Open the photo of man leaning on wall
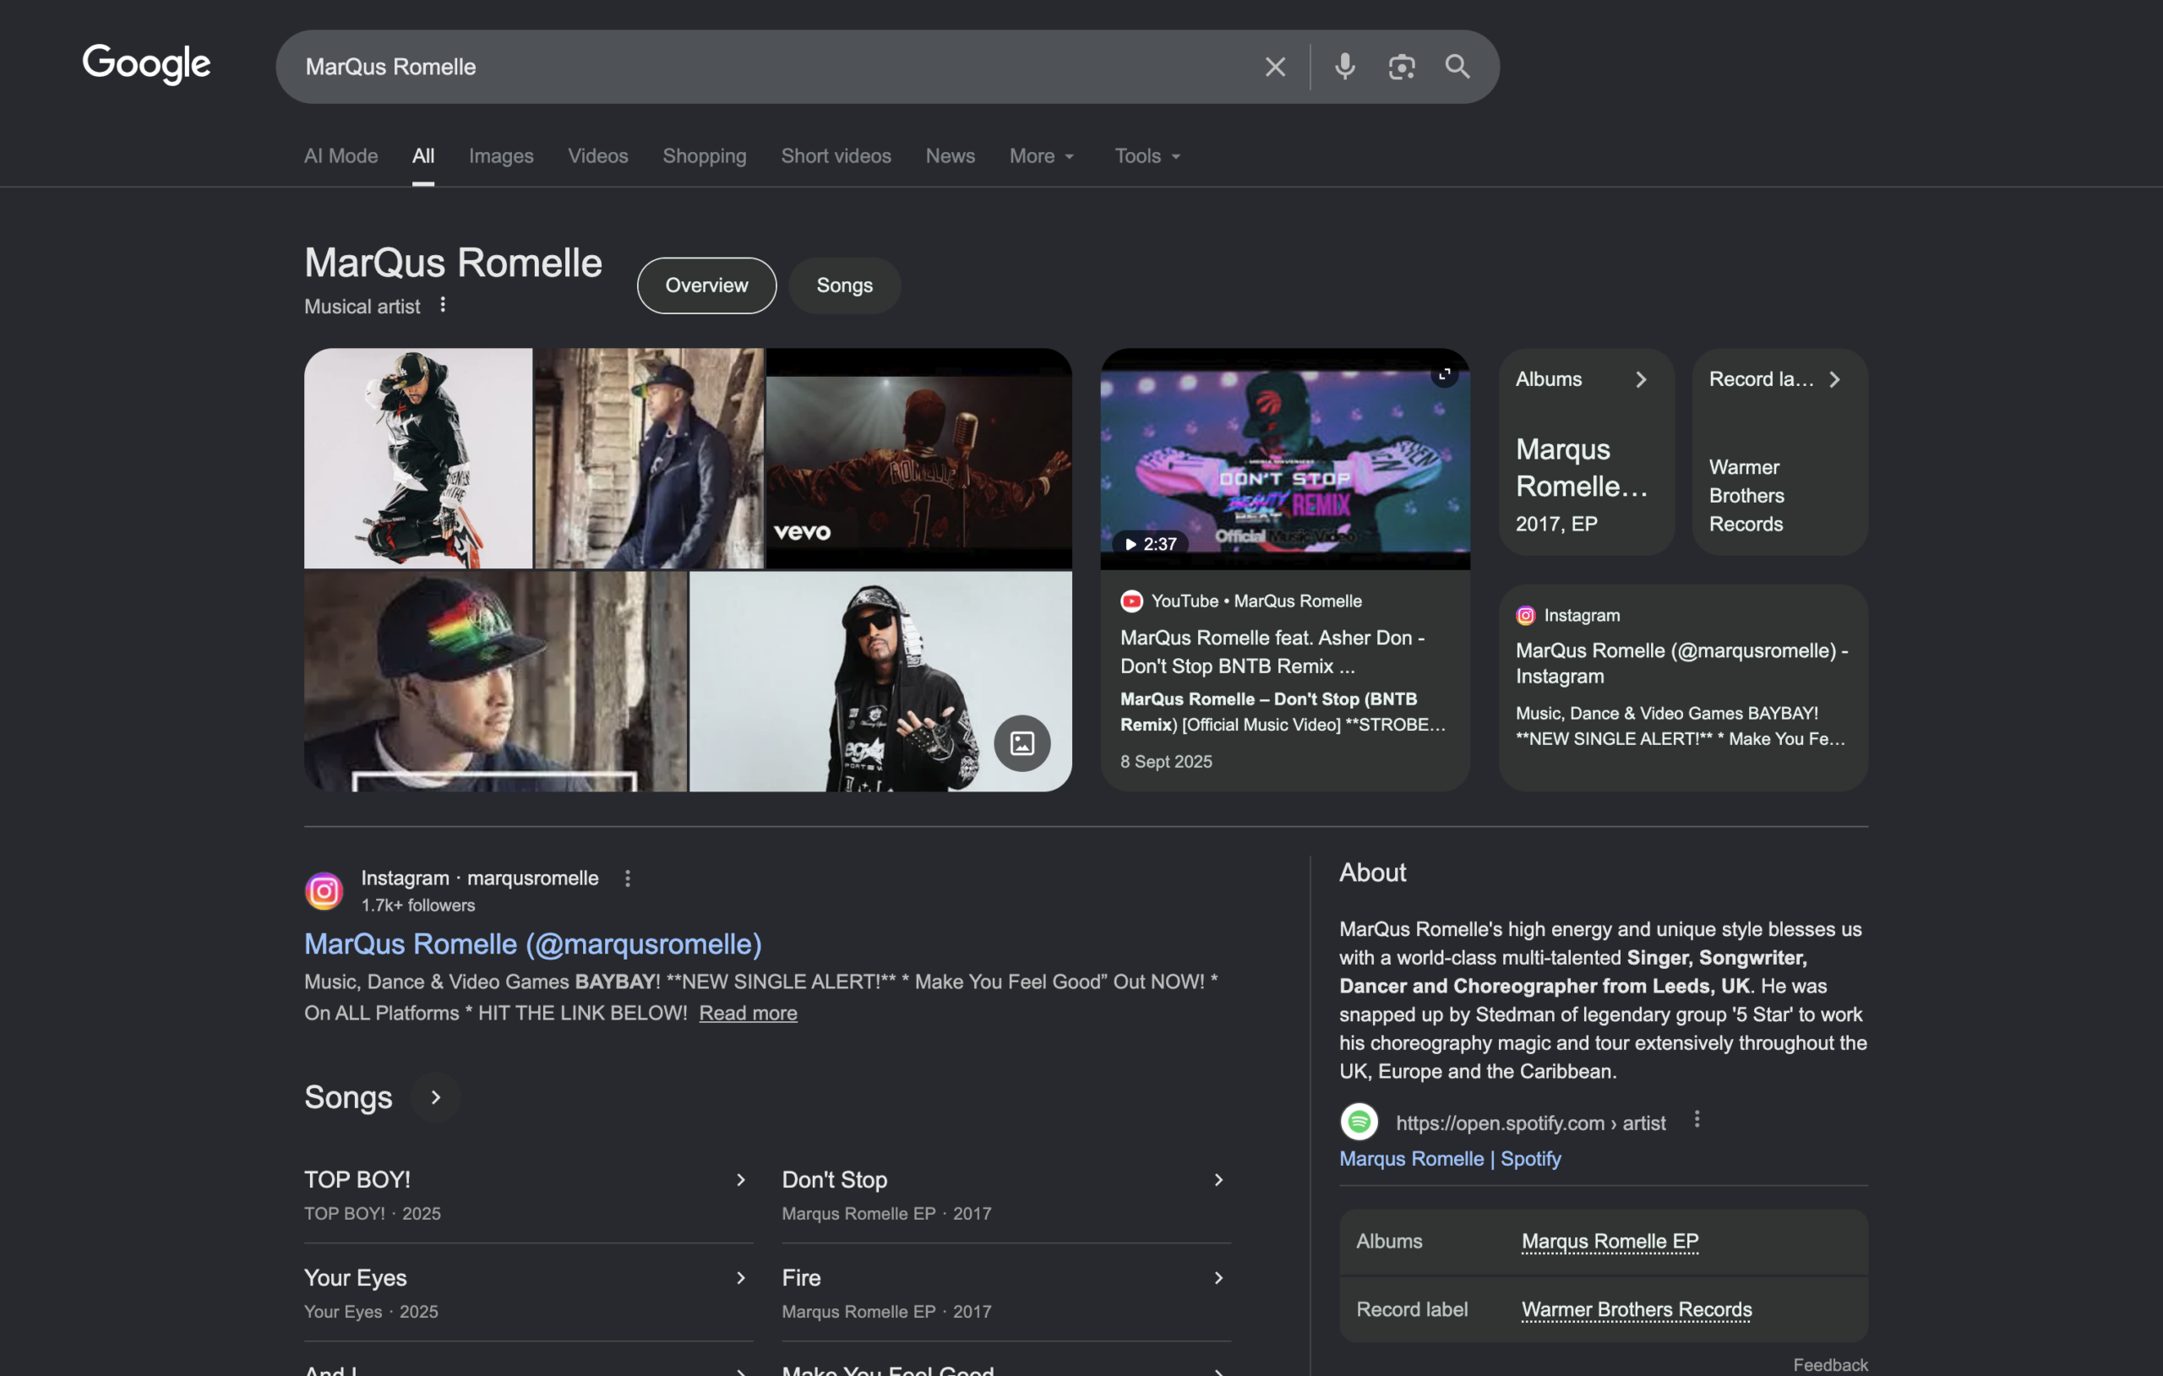2163x1376 pixels. click(650, 458)
